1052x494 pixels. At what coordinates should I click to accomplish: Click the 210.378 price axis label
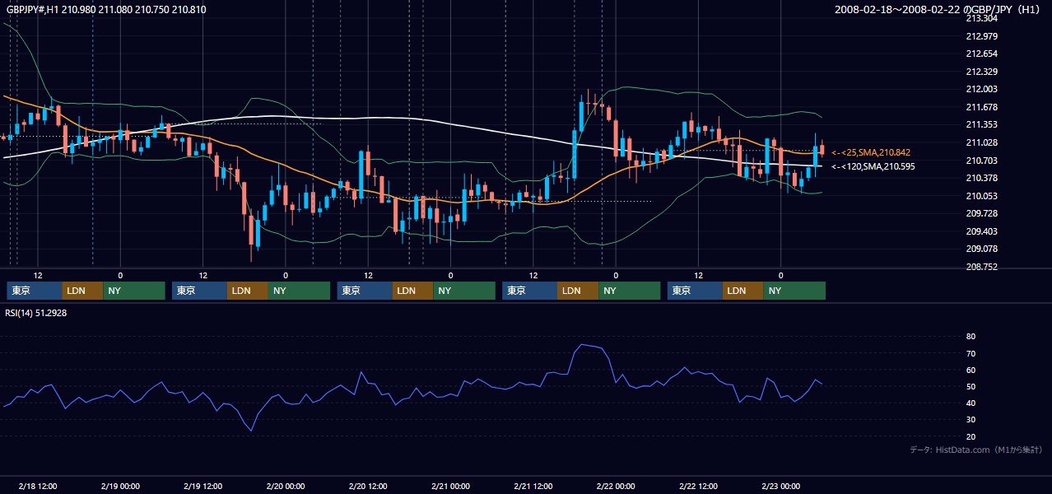(x=981, y=178)
